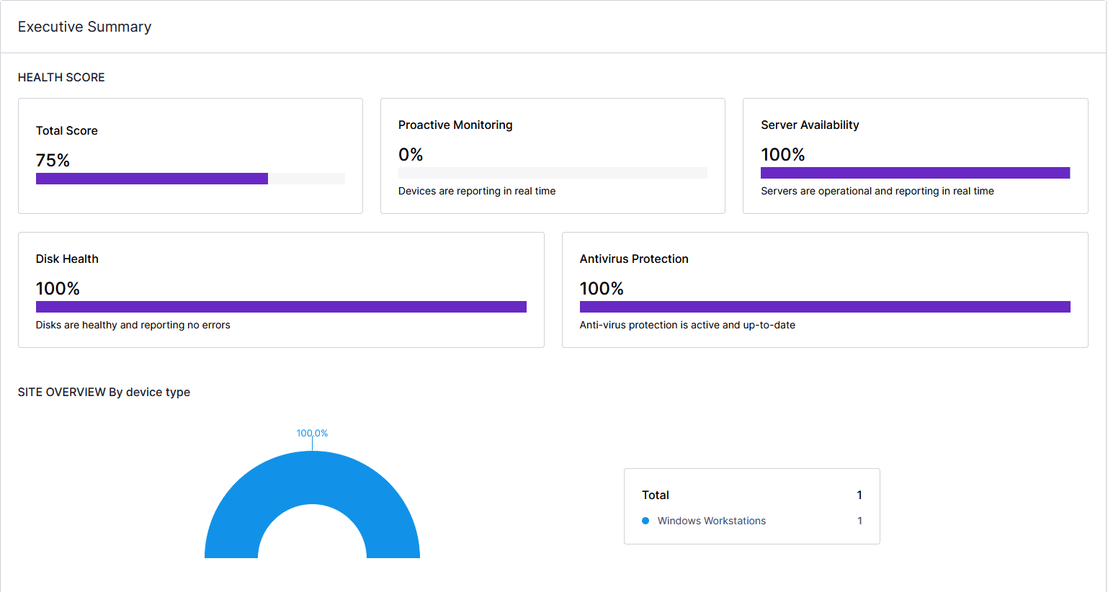This screenshot has width=1108, height=592.
Task: Select the Total panel heading
Action: tap(655, 495)
